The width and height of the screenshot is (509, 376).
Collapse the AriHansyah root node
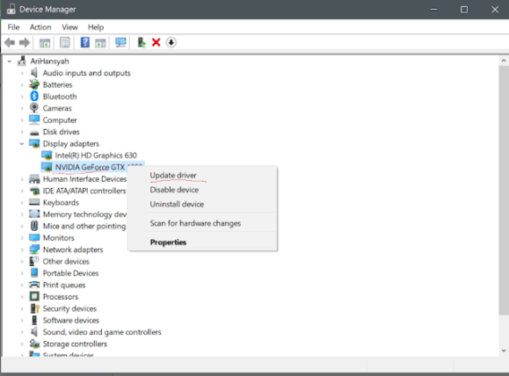10,61
